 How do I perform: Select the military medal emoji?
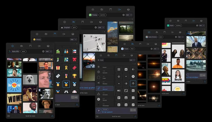66,76
